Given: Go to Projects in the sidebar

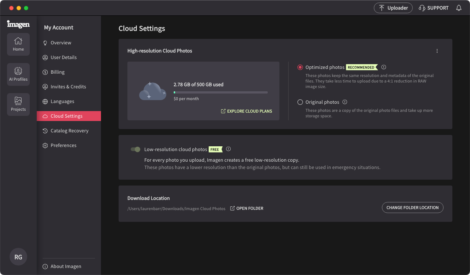Looking at the screenshot, I should pyautogui.click(x=18, y=104).
